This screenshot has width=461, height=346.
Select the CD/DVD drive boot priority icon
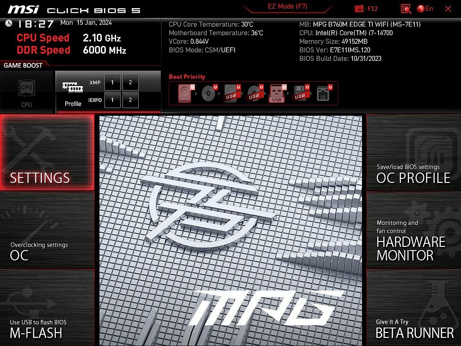pyautogui.click(x=209, y=93)
